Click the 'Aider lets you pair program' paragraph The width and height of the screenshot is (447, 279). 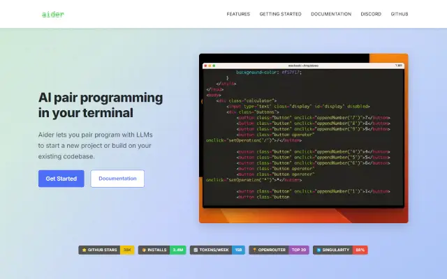(96, 146)
